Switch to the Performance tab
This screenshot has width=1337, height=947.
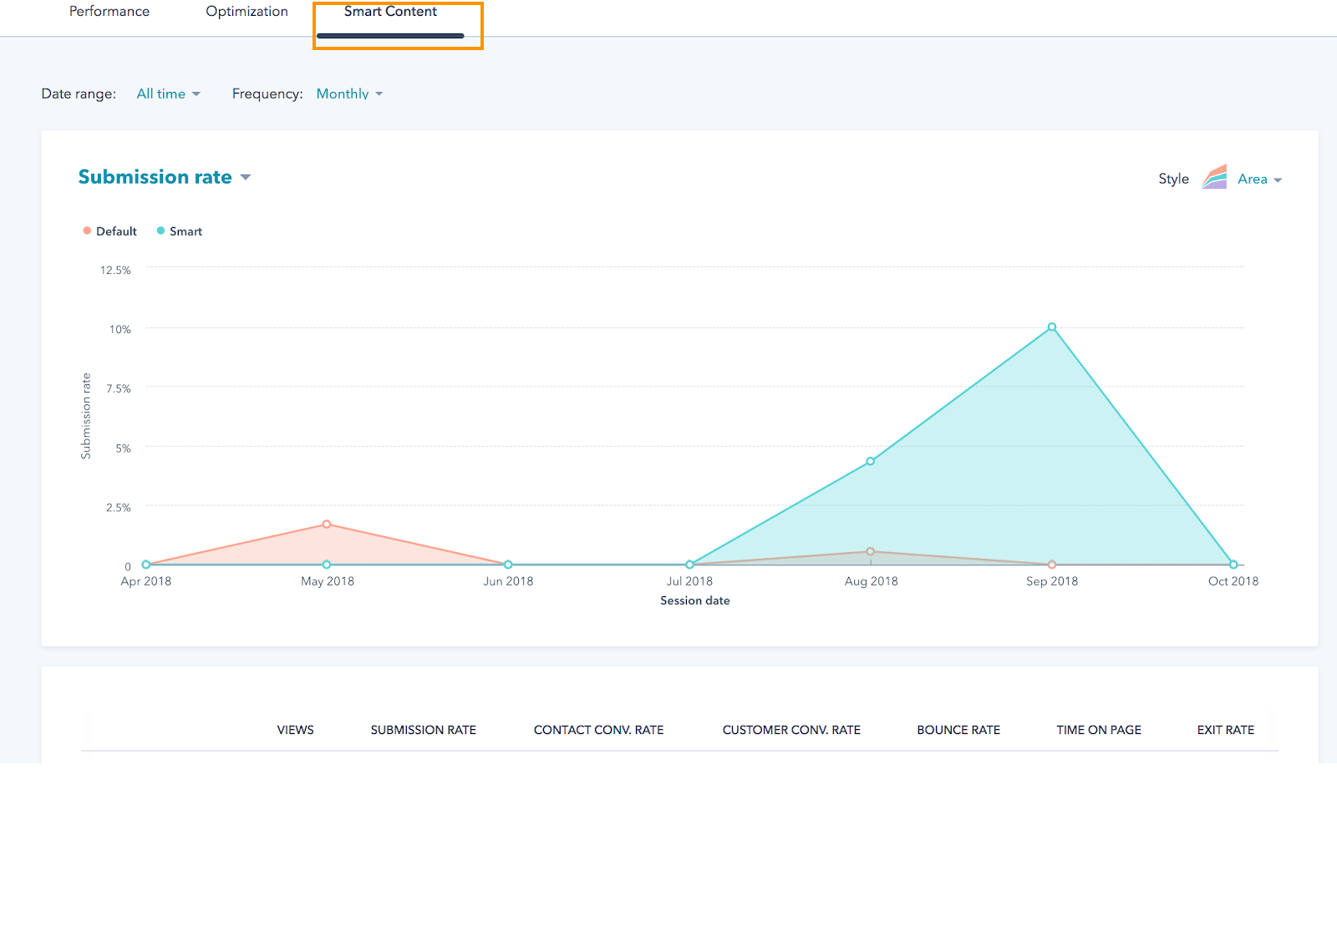point(109,12)
